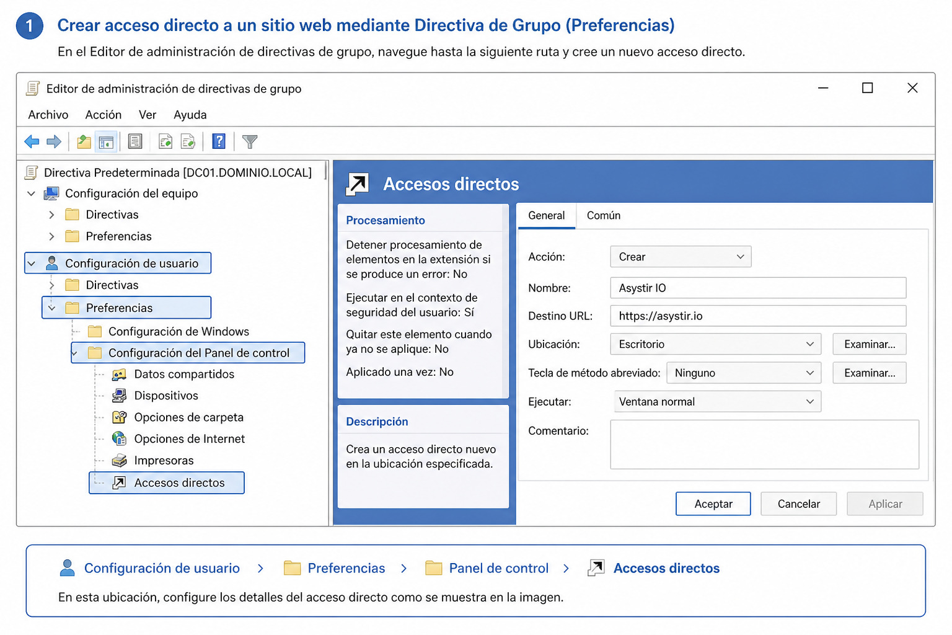952x635 pixels.
Task: Open the Ver menu
Action: click(148, 115)
